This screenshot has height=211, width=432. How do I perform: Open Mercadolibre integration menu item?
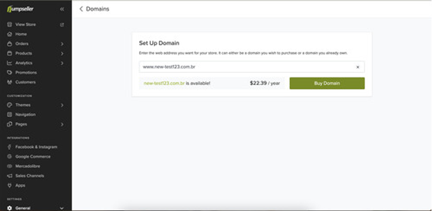[x=28, y=166]
